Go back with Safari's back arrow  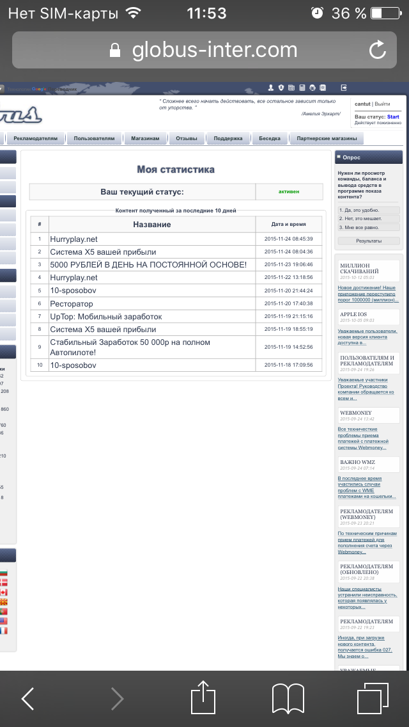tap(27, 698)
